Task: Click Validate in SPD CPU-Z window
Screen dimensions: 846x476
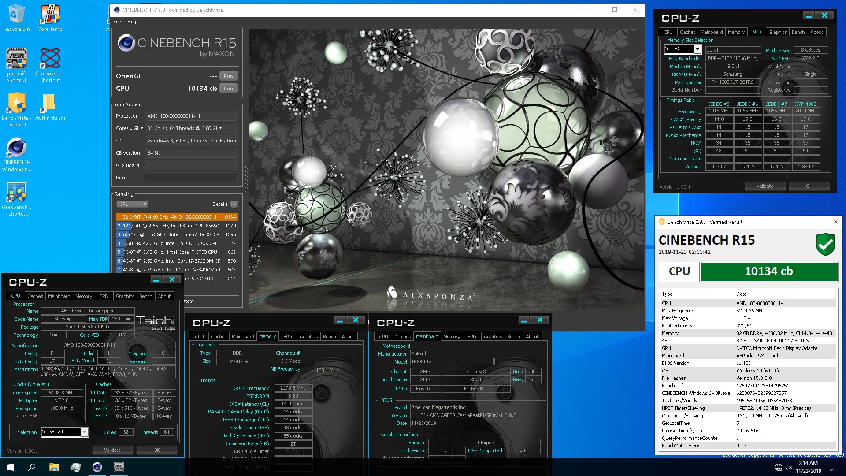Action: (x=765, y=186)
